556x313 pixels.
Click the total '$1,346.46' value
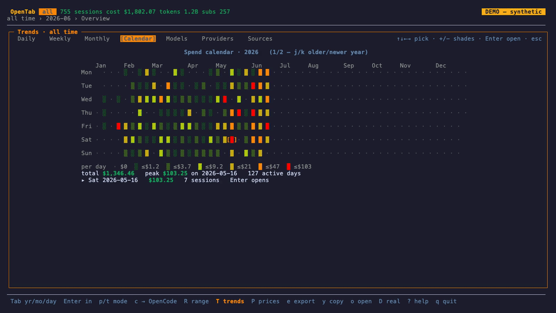118,173
